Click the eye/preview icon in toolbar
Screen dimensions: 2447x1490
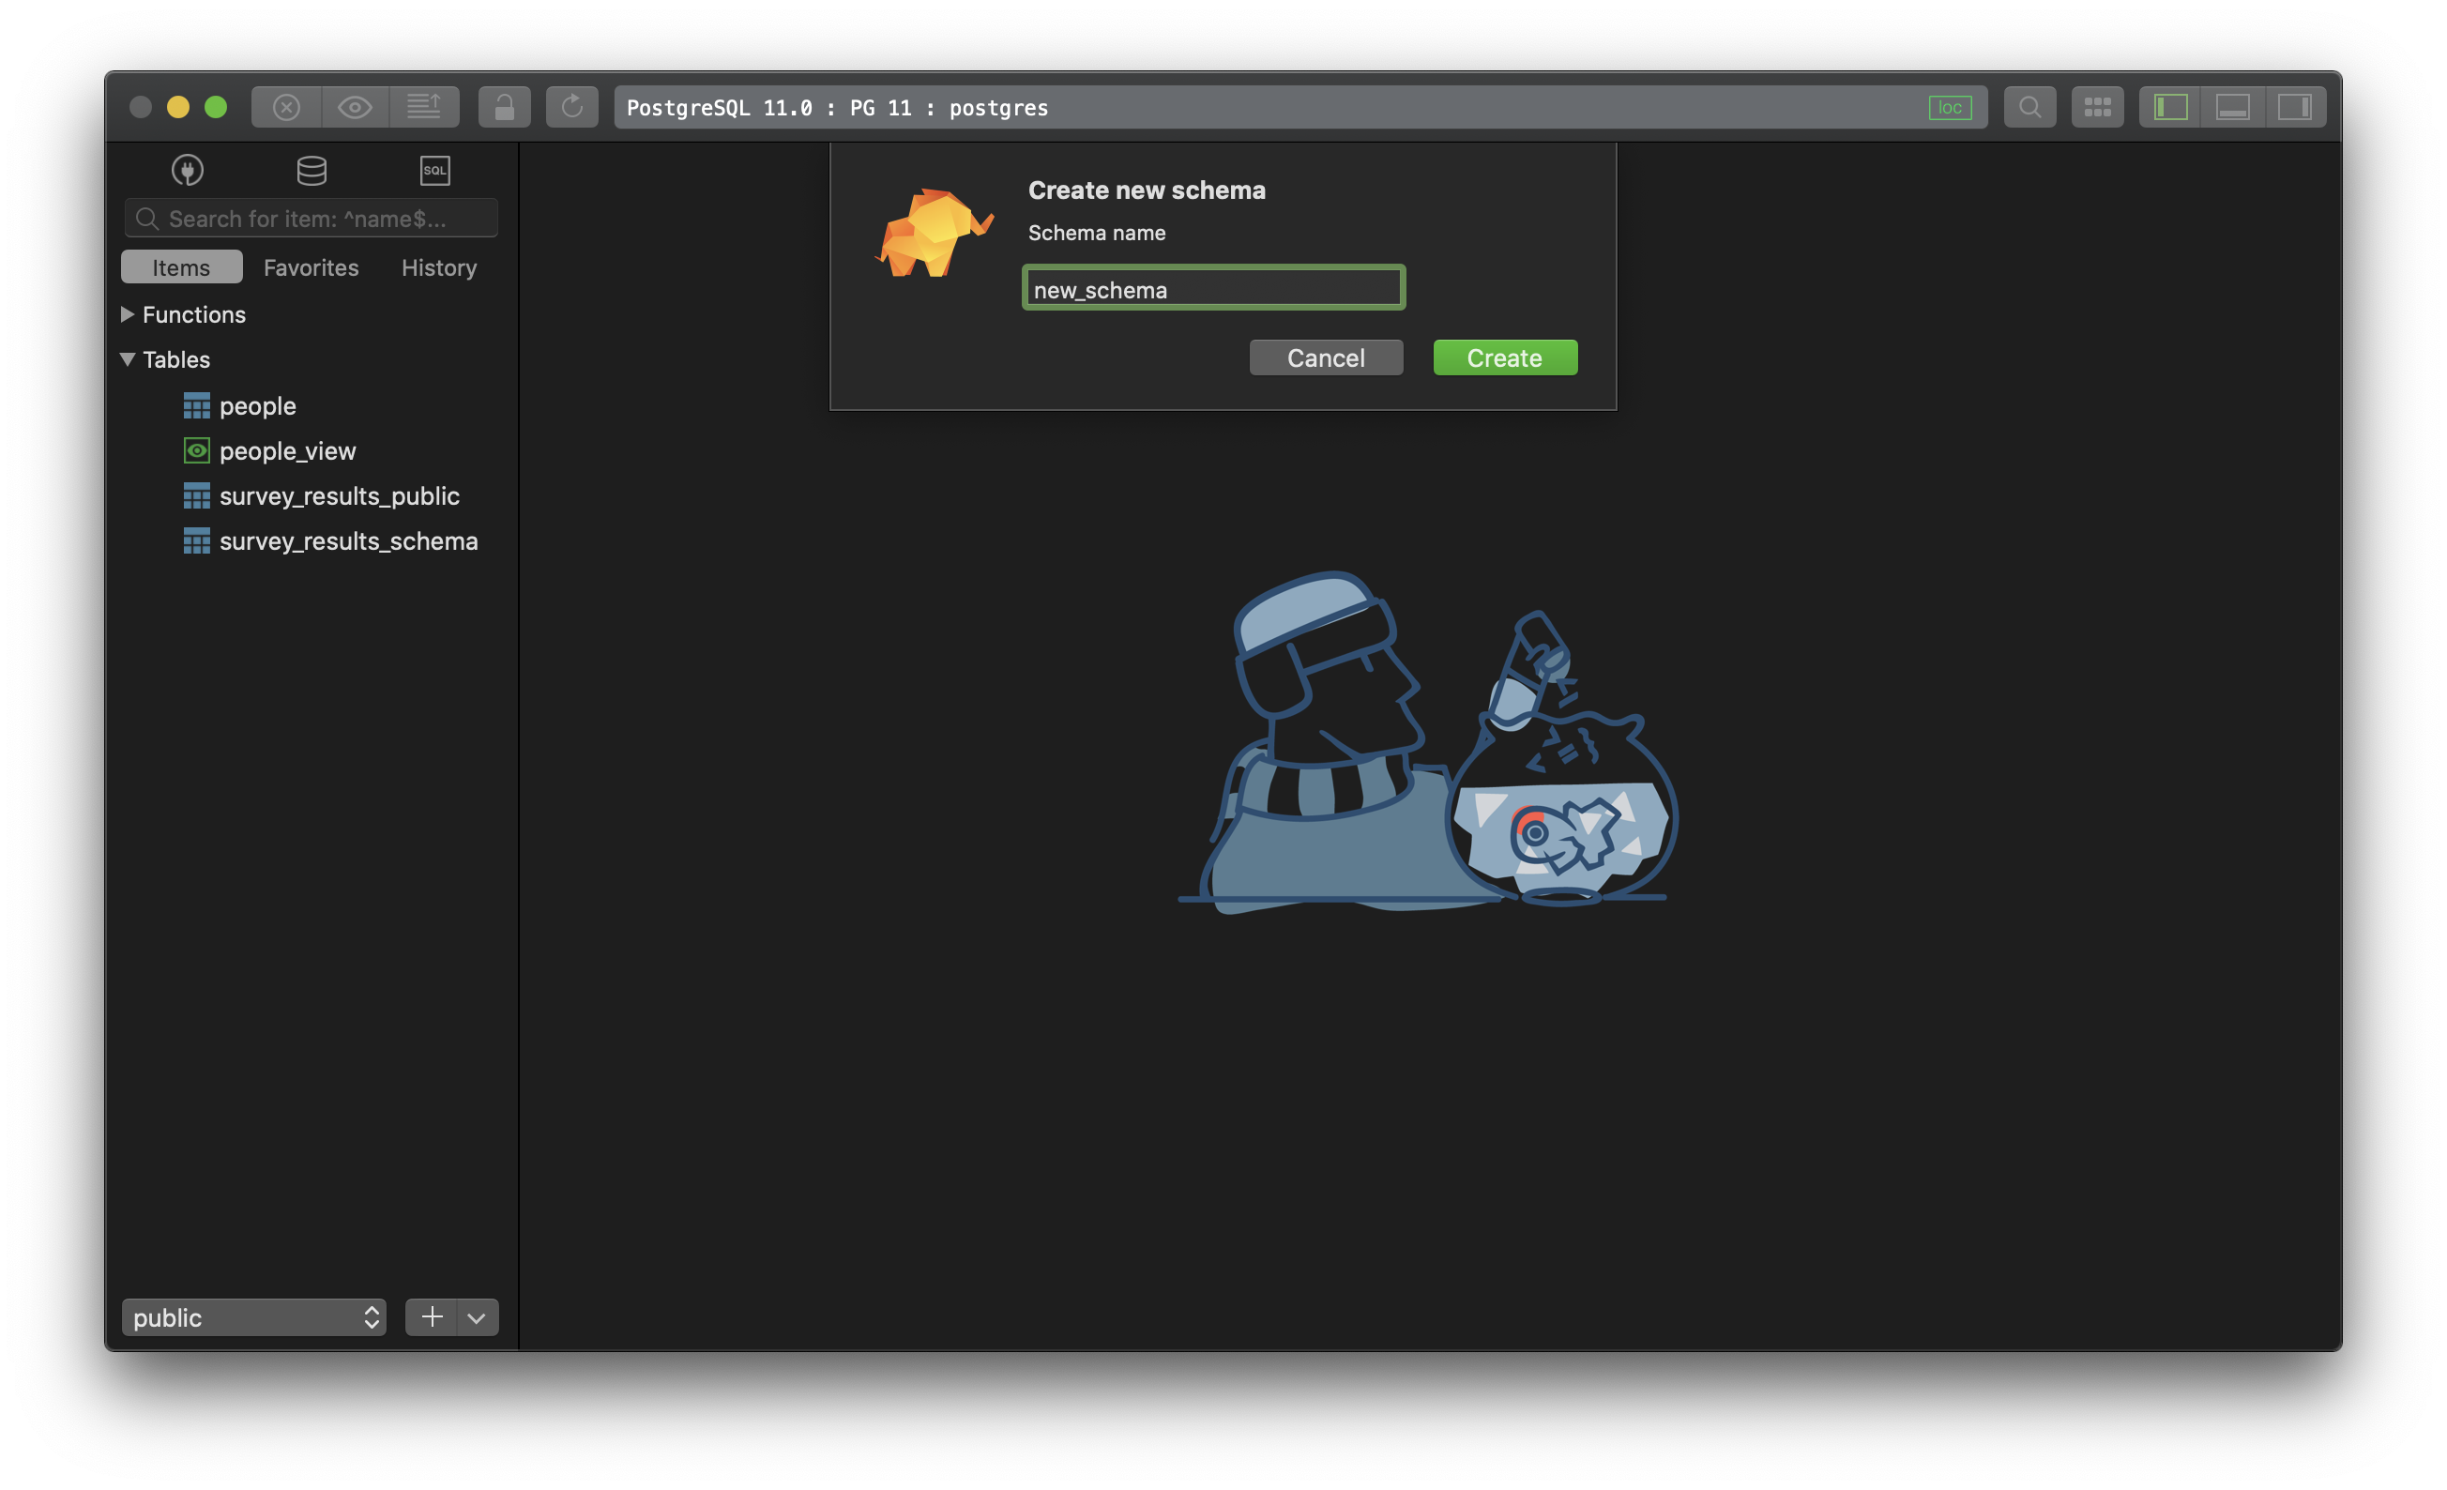click(355, 105)
